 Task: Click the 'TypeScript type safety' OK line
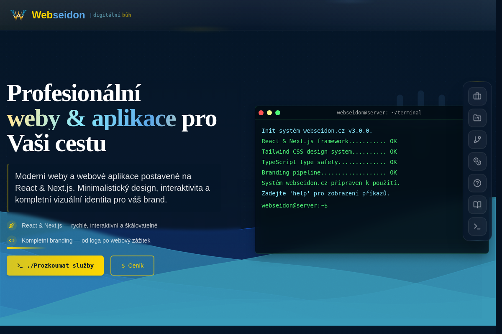point(329,162)
